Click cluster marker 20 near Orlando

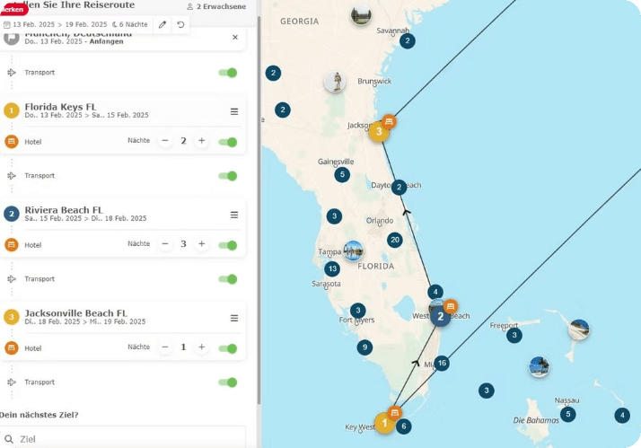pyautogui.click(x=394, y=240)
